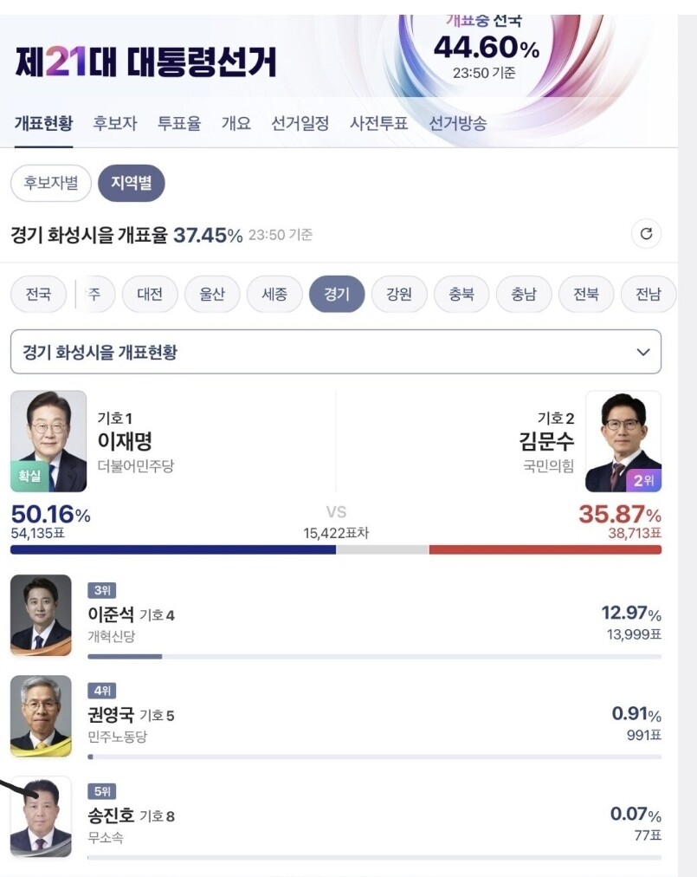Select the 세종 region chip
The height and width of the screenshot is (877, 697).
(274, 295)
